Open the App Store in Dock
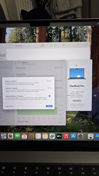Image resolution: width=99 pixels, height=176 pixels. (73, 136)
